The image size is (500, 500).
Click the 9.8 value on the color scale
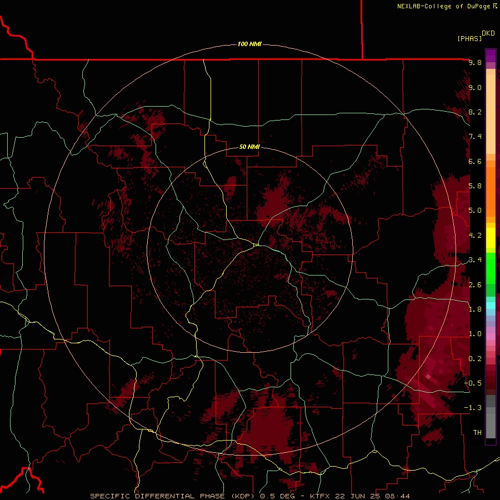[475, 62]
